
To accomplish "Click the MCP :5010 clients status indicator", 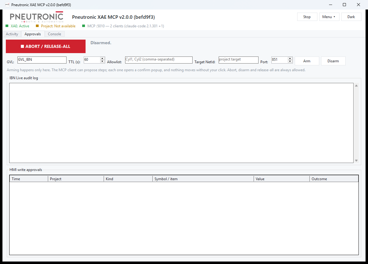I will tap(123, 26).
